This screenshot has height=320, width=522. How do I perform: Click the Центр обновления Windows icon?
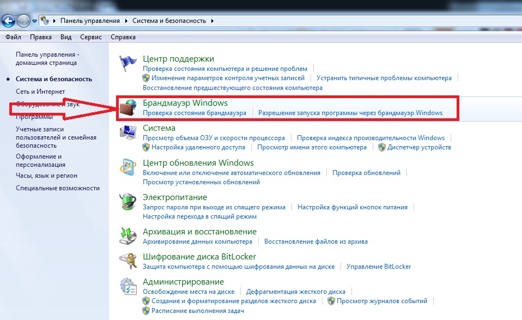pyautogui.click(x=128, y=167)
